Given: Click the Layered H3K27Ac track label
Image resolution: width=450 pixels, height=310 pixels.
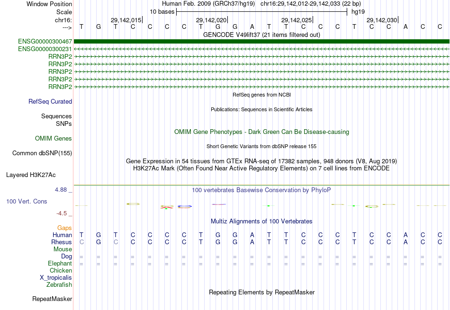Looking at the screenshot, I should [31, 175].
